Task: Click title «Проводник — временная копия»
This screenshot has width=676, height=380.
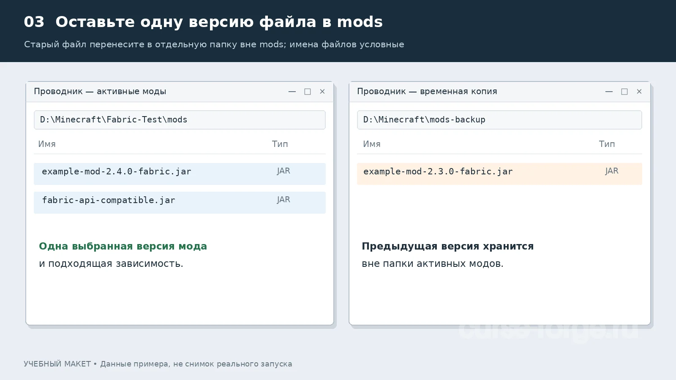Action: [x=427, y=92]
